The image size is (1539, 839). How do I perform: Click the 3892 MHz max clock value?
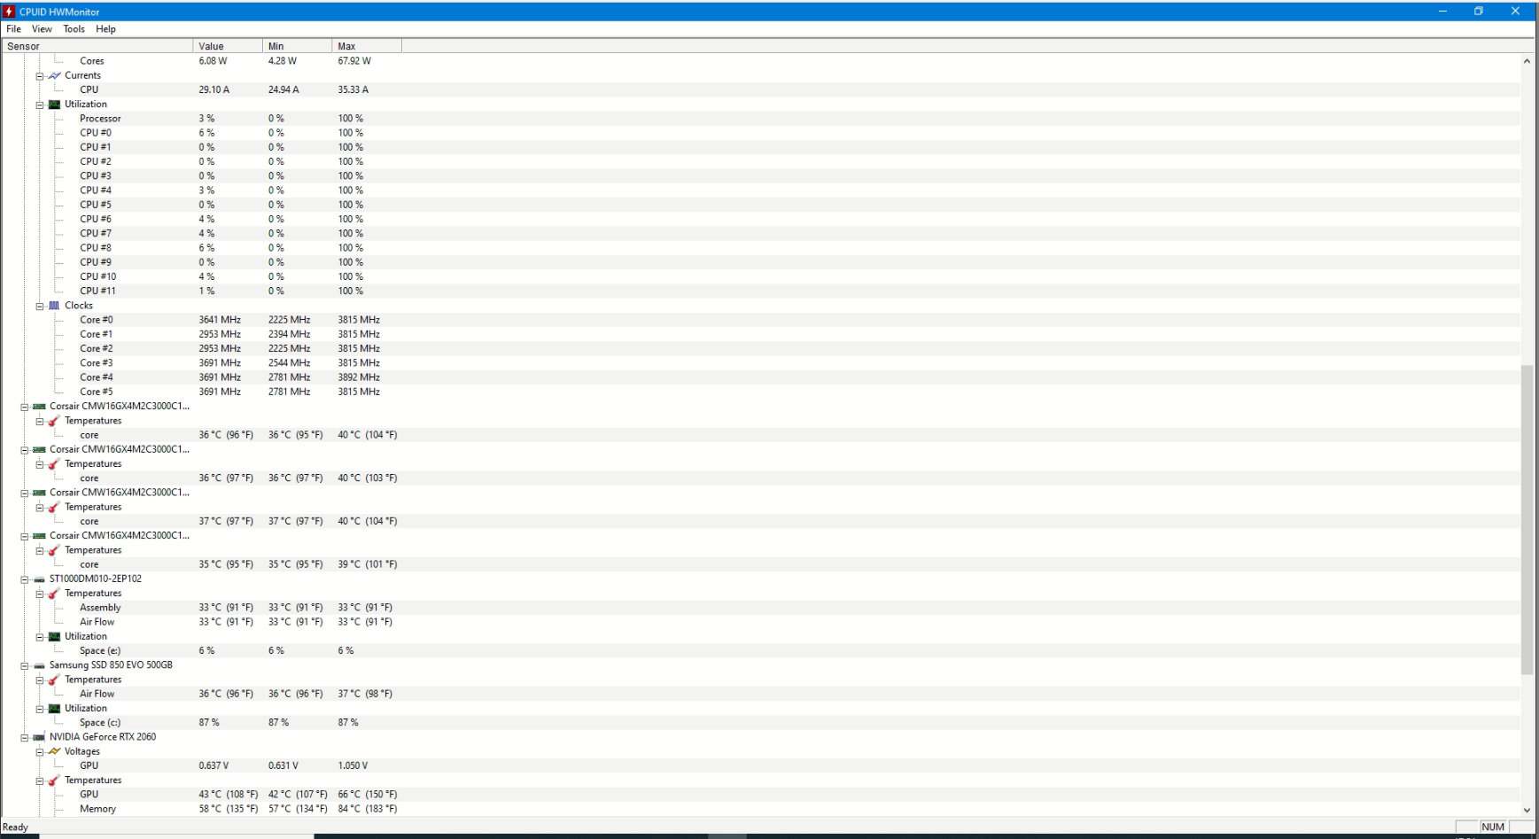tap(359, 377)
